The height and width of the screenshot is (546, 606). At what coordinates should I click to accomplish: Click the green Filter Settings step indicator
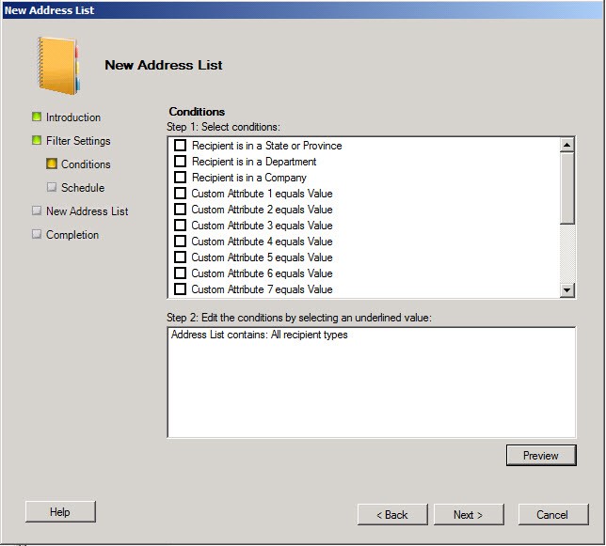tap(37, 140)
